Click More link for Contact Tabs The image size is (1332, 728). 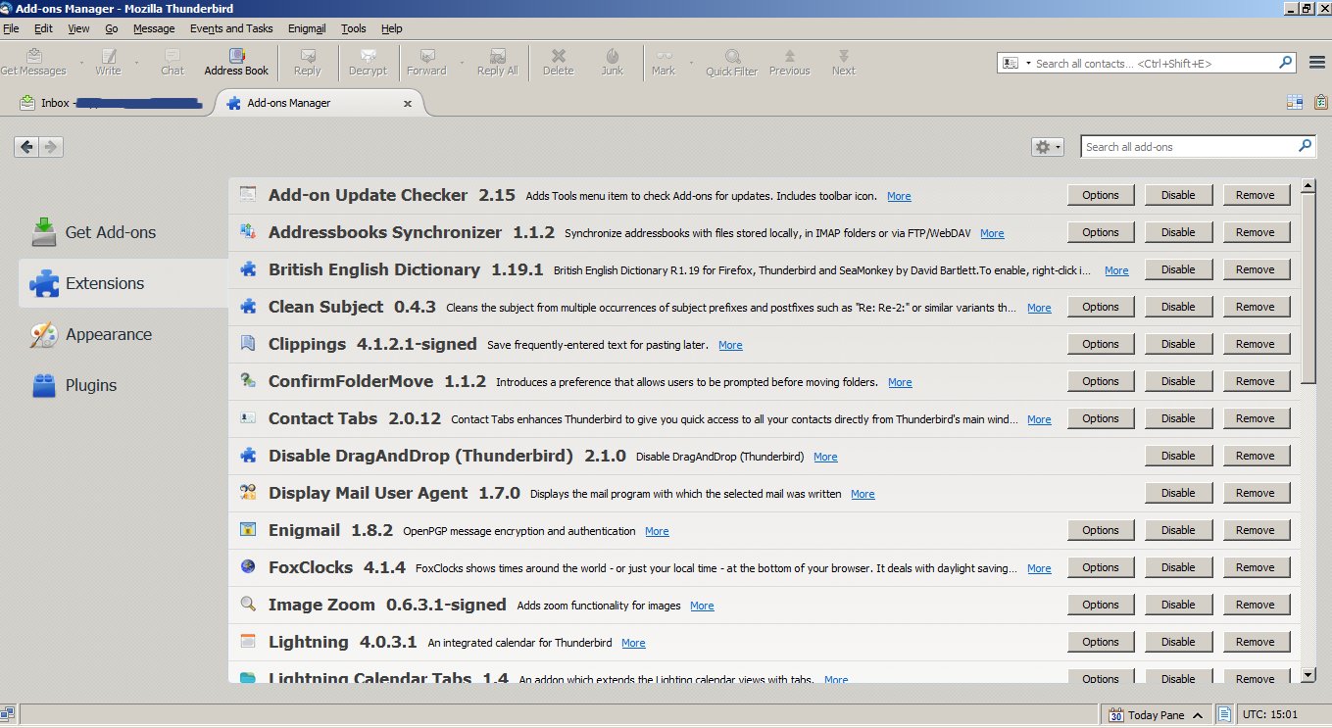pyautogui.click(x=1039, y=419)
